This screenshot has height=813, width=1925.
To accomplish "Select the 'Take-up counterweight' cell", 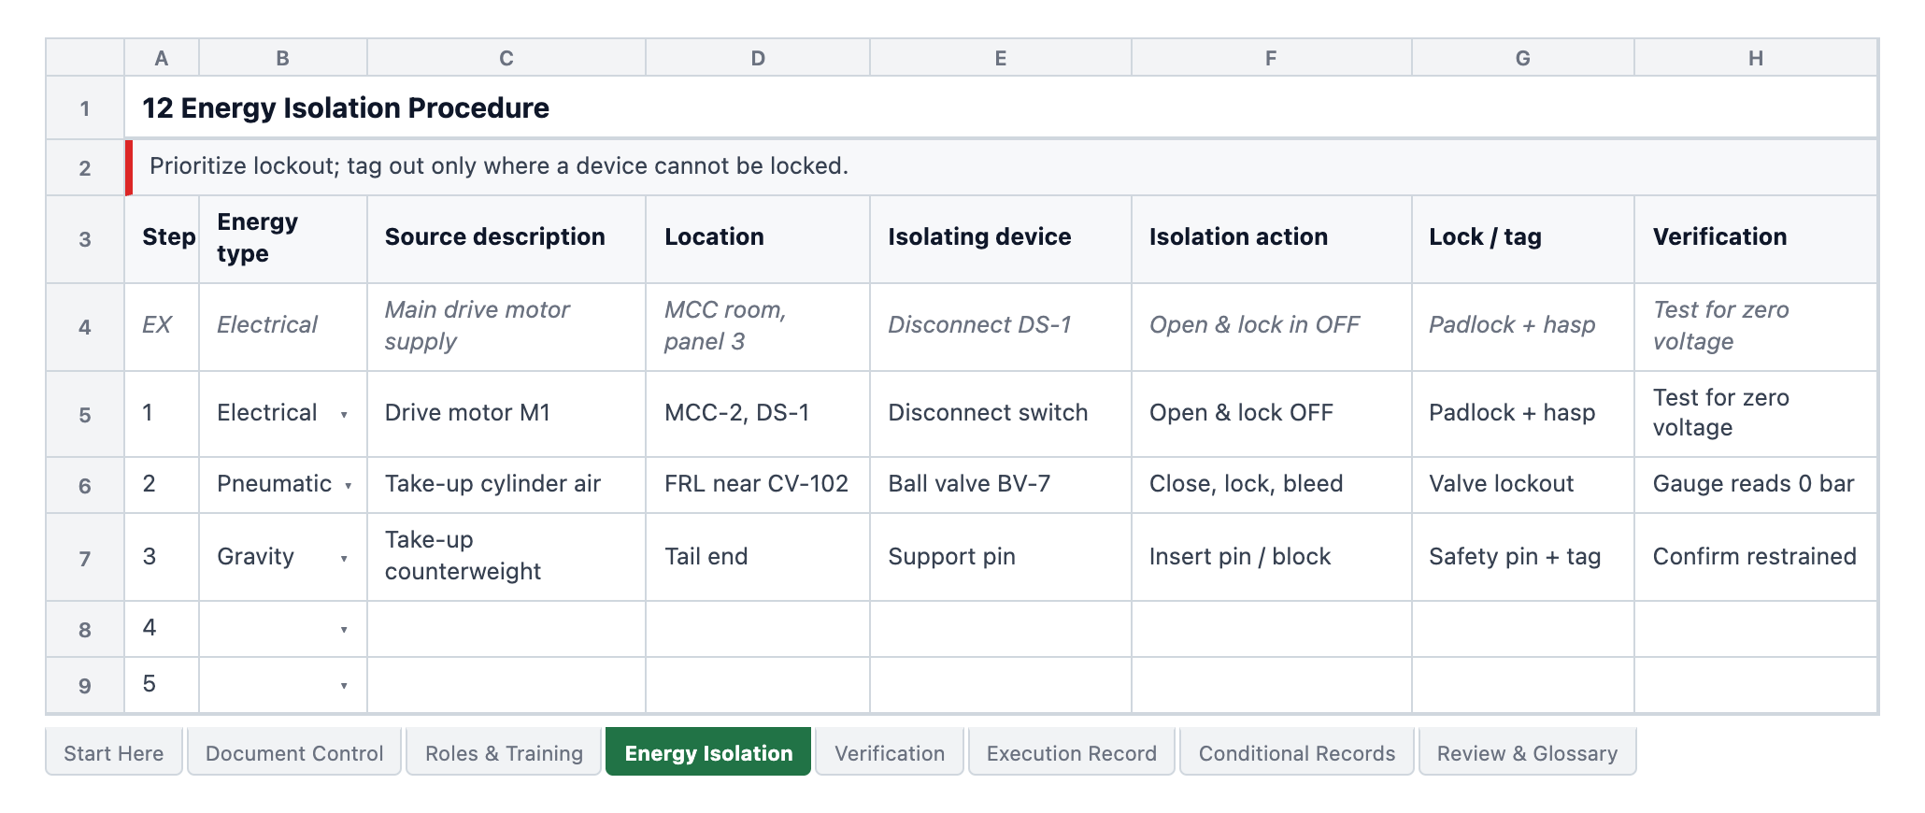I will point(506,557).
